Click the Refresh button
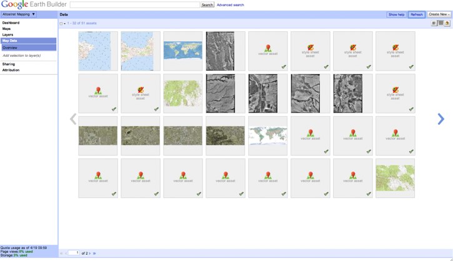Screen dimensions: 453x261 [x=417, y=14]
